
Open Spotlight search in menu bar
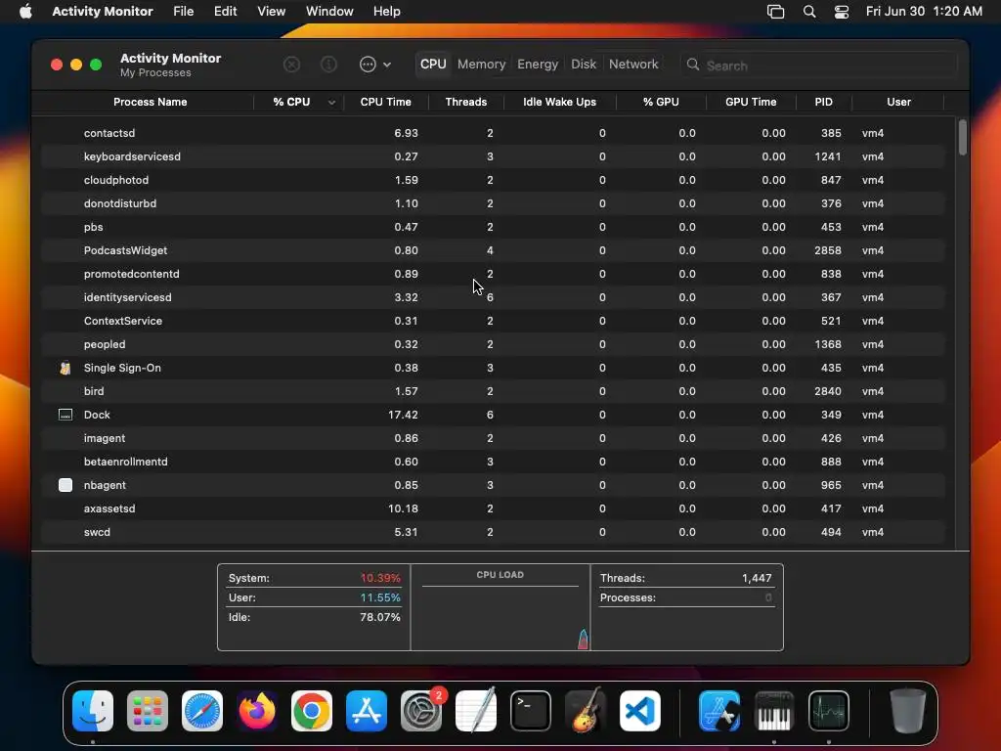pyautogui.click(x=809, y=12)
